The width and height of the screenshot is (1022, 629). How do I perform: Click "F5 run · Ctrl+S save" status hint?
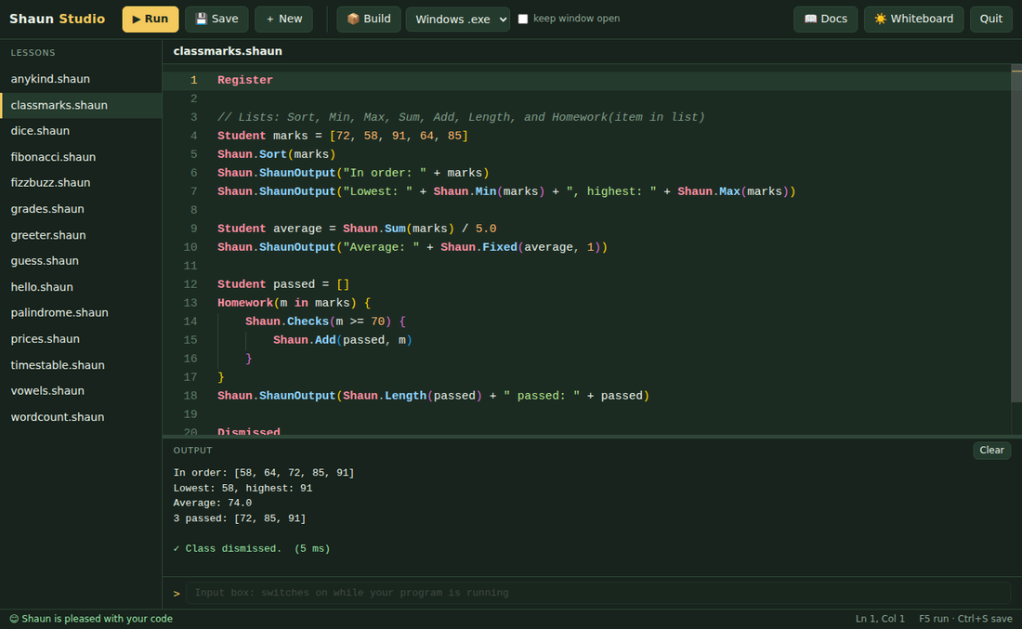(x=965, y=619)
